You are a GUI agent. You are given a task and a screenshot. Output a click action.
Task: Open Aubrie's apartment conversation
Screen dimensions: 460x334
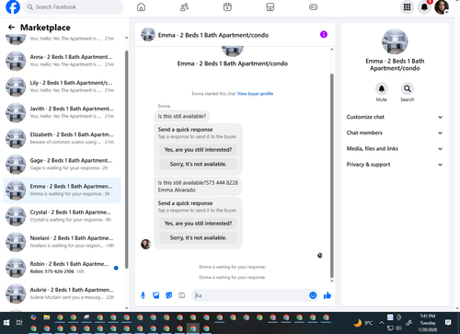62,294
